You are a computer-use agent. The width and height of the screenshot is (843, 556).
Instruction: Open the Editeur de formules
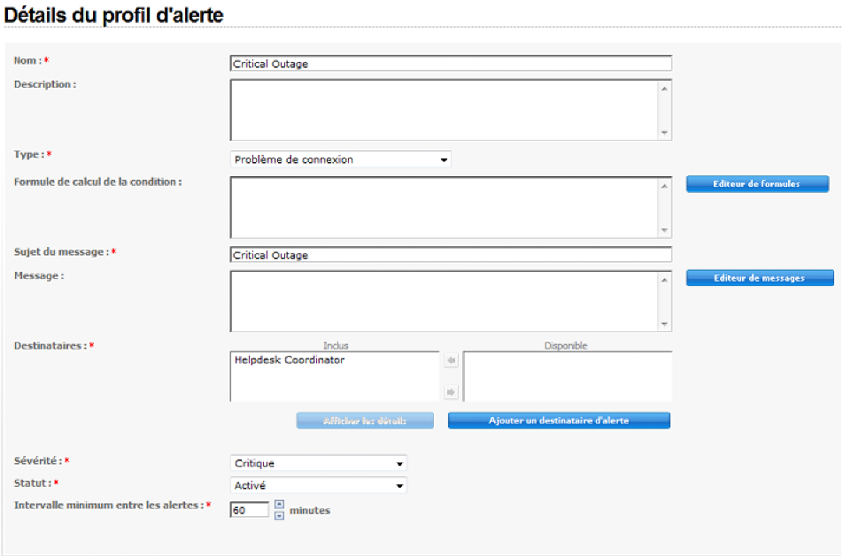pyautogui.click(x=757, y=184)
